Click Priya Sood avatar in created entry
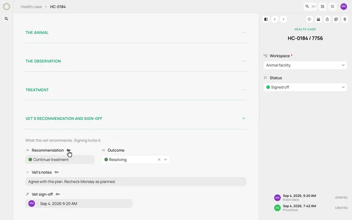The image size is (352, 220). (x=277, y=208)
